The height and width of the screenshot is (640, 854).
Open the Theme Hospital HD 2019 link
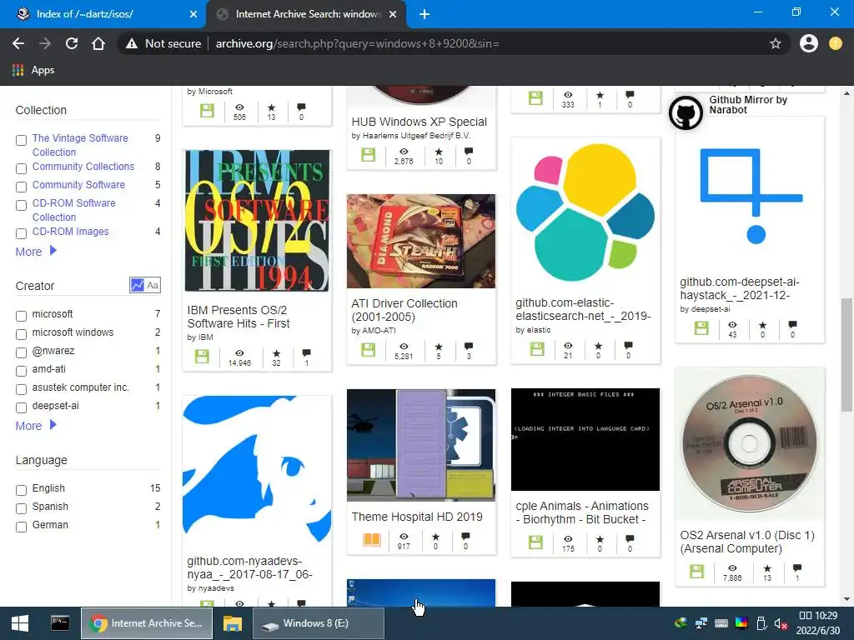tap(417, 517)
